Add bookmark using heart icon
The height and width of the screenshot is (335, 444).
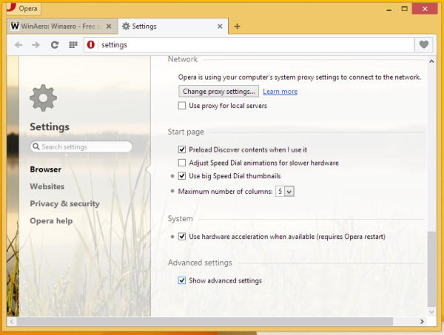click(x=423, y=44)
